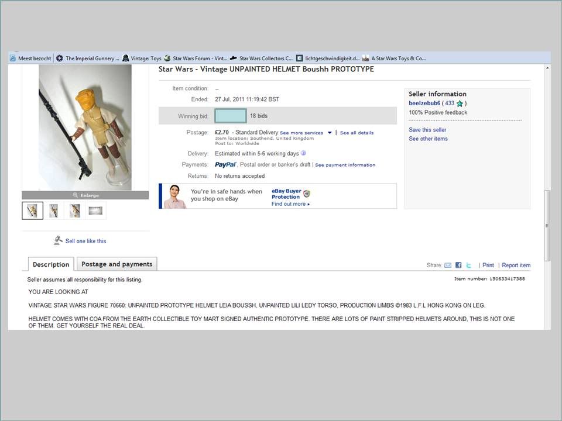Click Sell one like this link
Viewport: 562px width, 421px height.
pyautogui.click(x=85, y=241)
